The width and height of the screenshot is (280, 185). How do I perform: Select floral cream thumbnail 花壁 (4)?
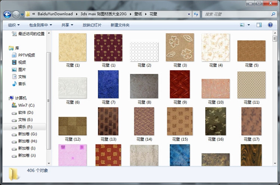pos(216,47)
